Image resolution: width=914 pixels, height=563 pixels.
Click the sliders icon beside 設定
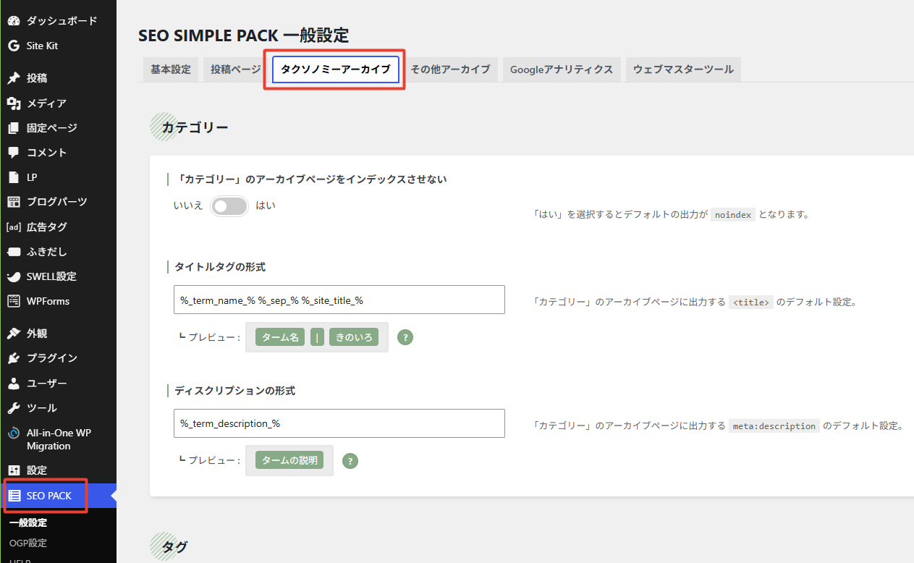pyautogui.click(x=14, y=470)
